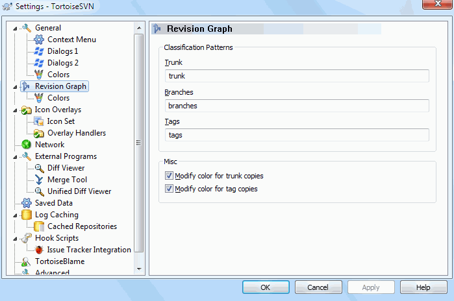Collapse the Hook Scripts tree node
Screen dimensions: 454x301
coord(15,239)
